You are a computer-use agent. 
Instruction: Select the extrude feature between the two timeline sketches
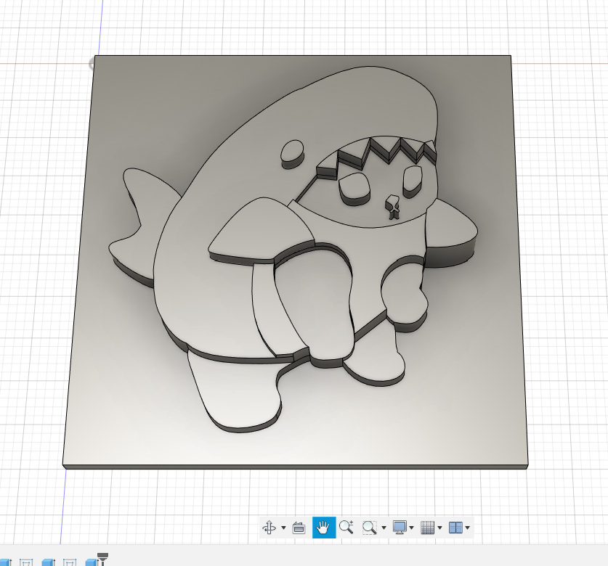(x=48, y=562)
